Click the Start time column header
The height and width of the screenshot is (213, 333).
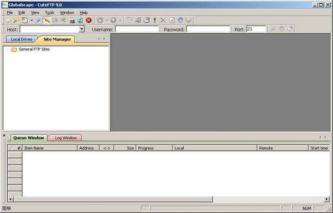pyautogui.click(x=319, y=148)
